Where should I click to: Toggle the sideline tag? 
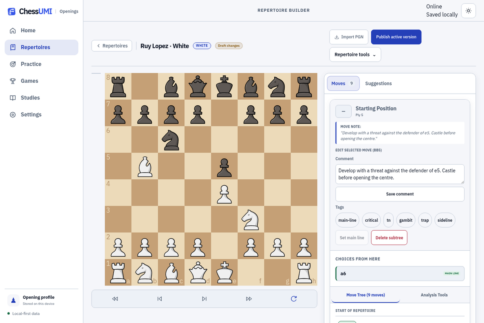coord(445,220)
